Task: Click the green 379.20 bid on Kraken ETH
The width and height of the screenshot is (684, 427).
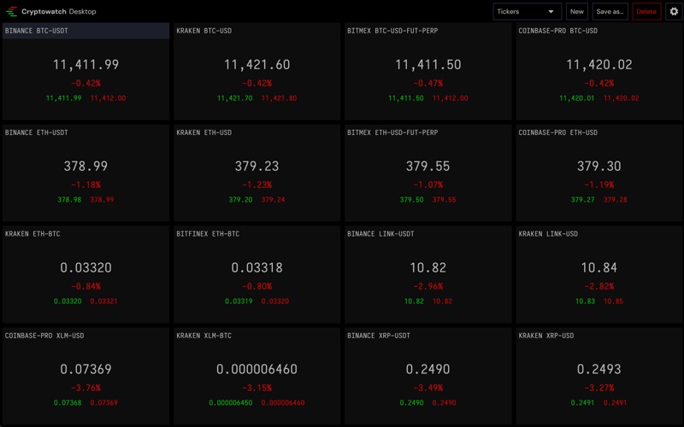Action: pos(240,200)
